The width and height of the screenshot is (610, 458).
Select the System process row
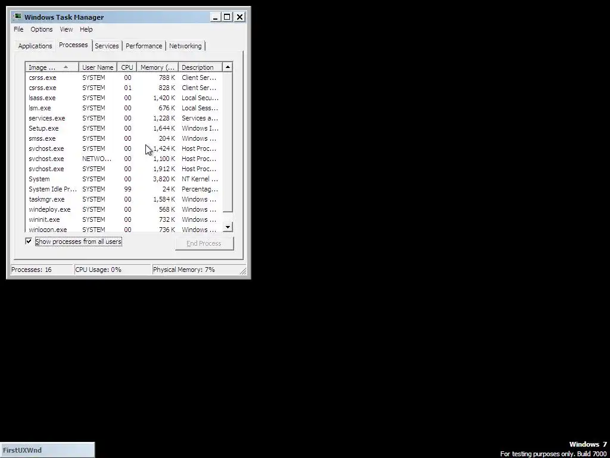124,179
